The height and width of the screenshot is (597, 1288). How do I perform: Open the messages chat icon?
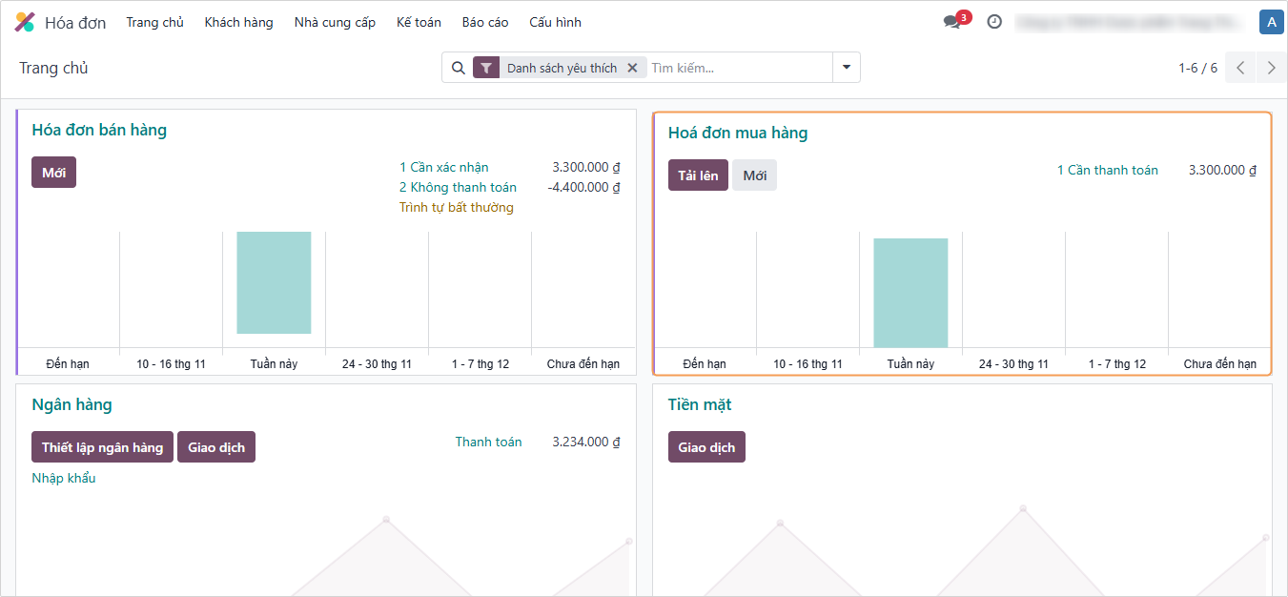[x=951, y=22]
